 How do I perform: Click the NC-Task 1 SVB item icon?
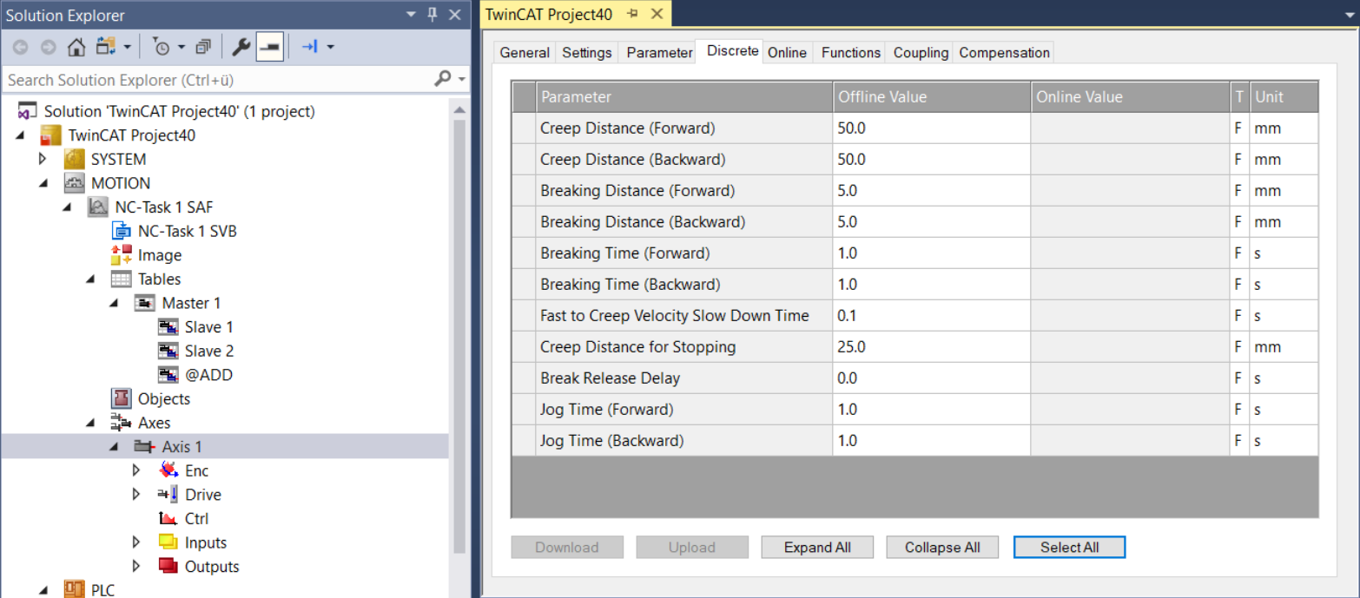(x=122, y=232)
